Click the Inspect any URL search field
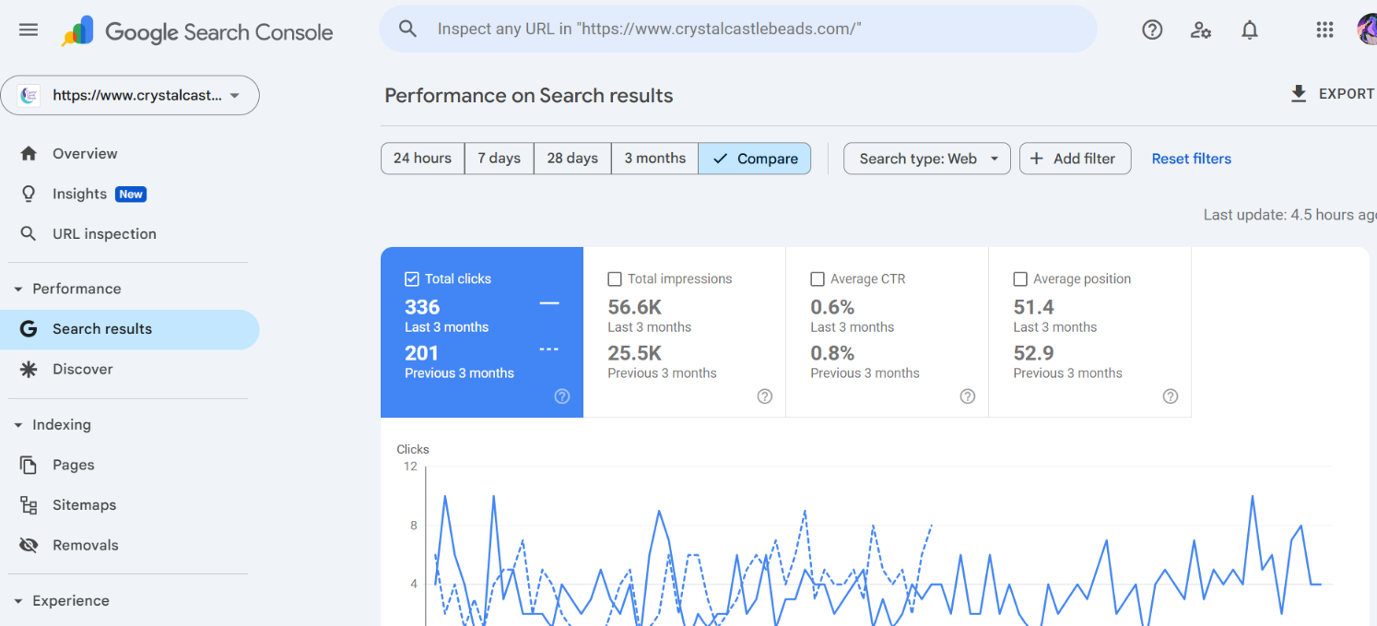The image size is (1377, 626). (738, 29)
